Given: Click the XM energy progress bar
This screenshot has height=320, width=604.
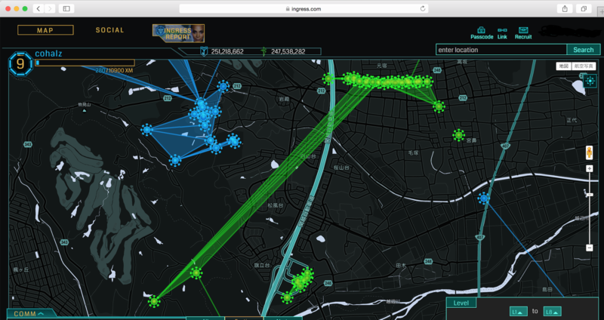Looking at the screenshot, I should coord(85,63).
